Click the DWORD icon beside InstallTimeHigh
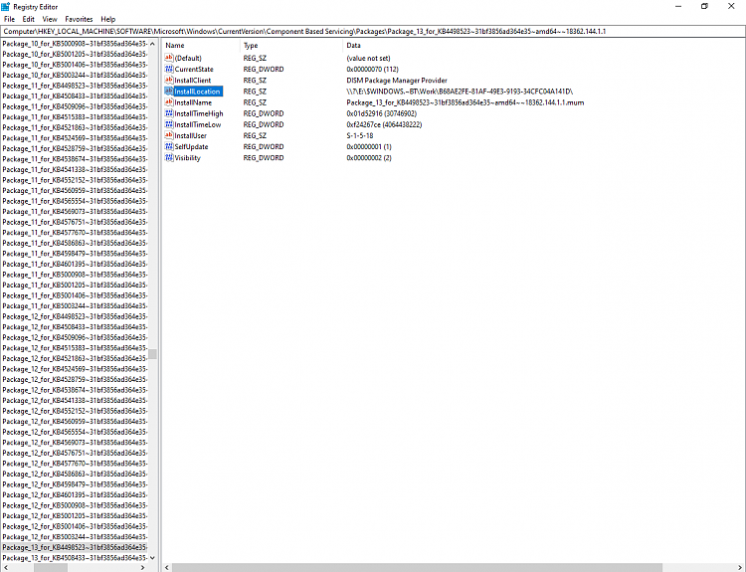Viewport: 746px width, 572px height. (x=169, y=113)
